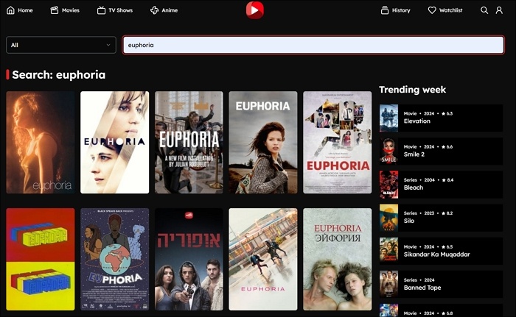Viewport: 516px width, 317px height.
Task: Open the Euphoria Julian Rosefeldt film installation poster
Action: click(189, 142)
